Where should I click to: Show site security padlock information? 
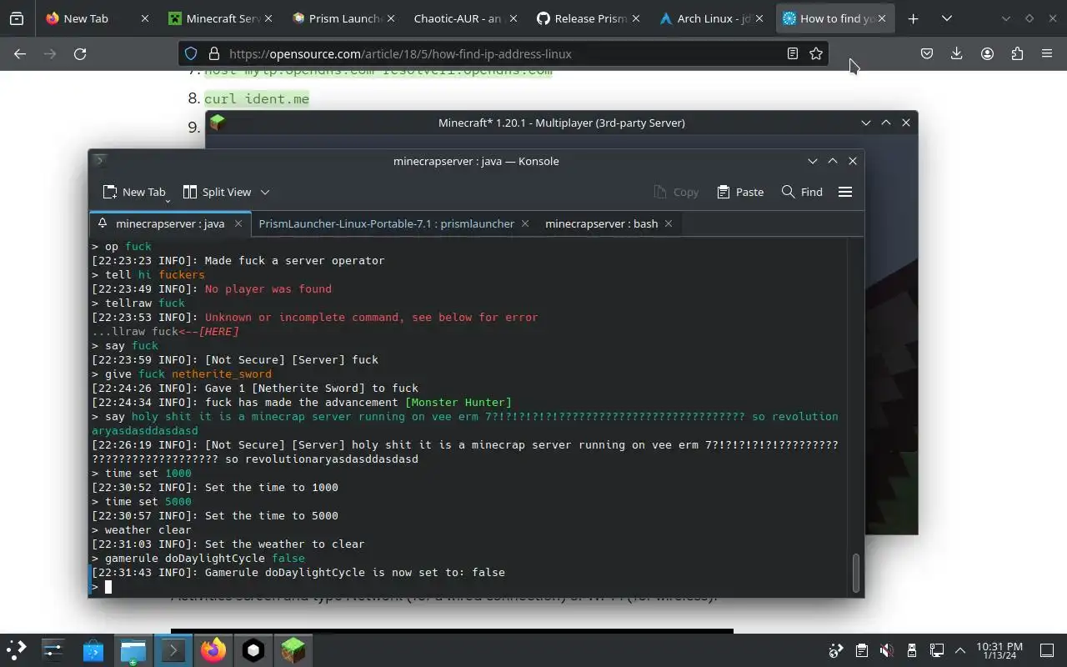pyautogui.click(x=213, y=53)
